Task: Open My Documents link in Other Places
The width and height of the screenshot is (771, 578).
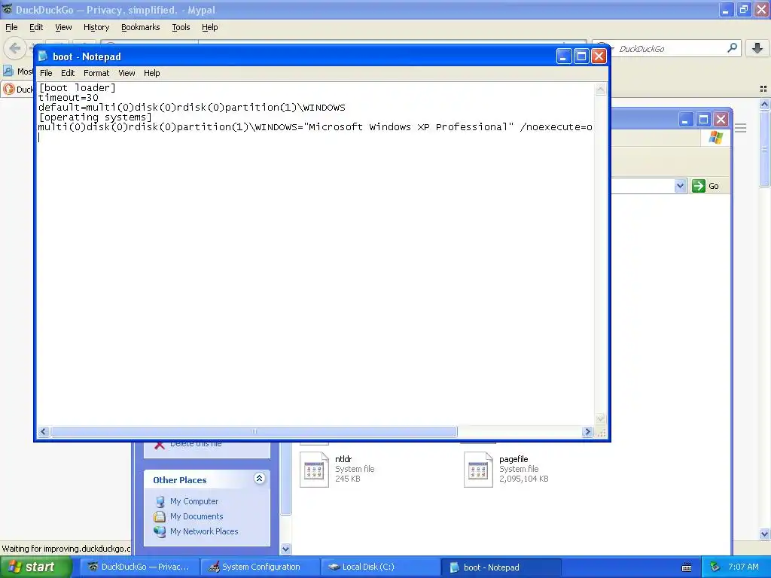Action: [x=197, y=516]
